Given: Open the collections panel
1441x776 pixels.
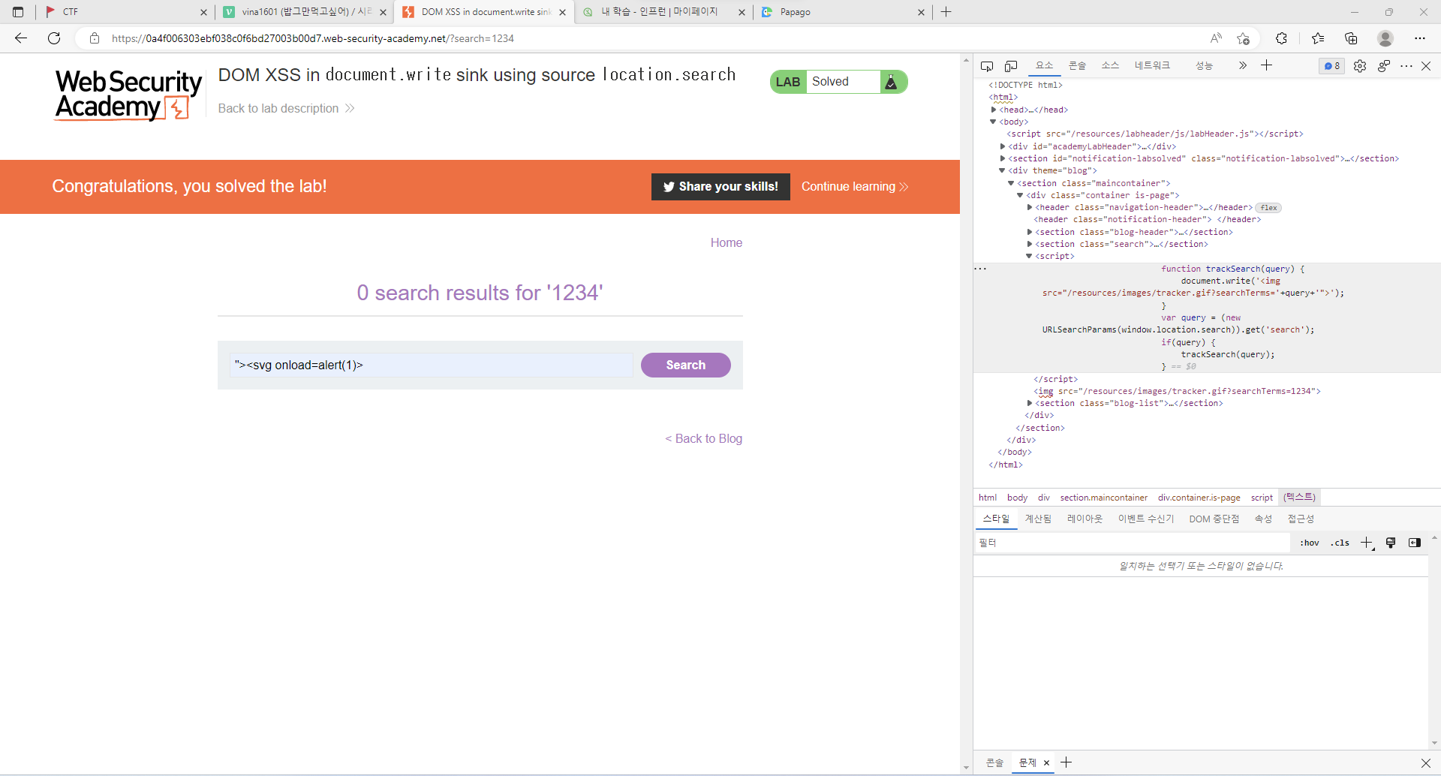Looking at the screenshot, I should pos(1351,38).
